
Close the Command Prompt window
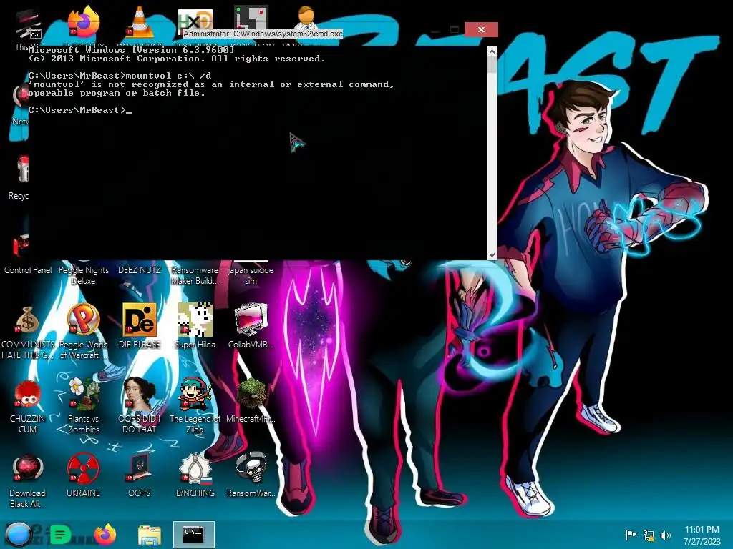481,29
